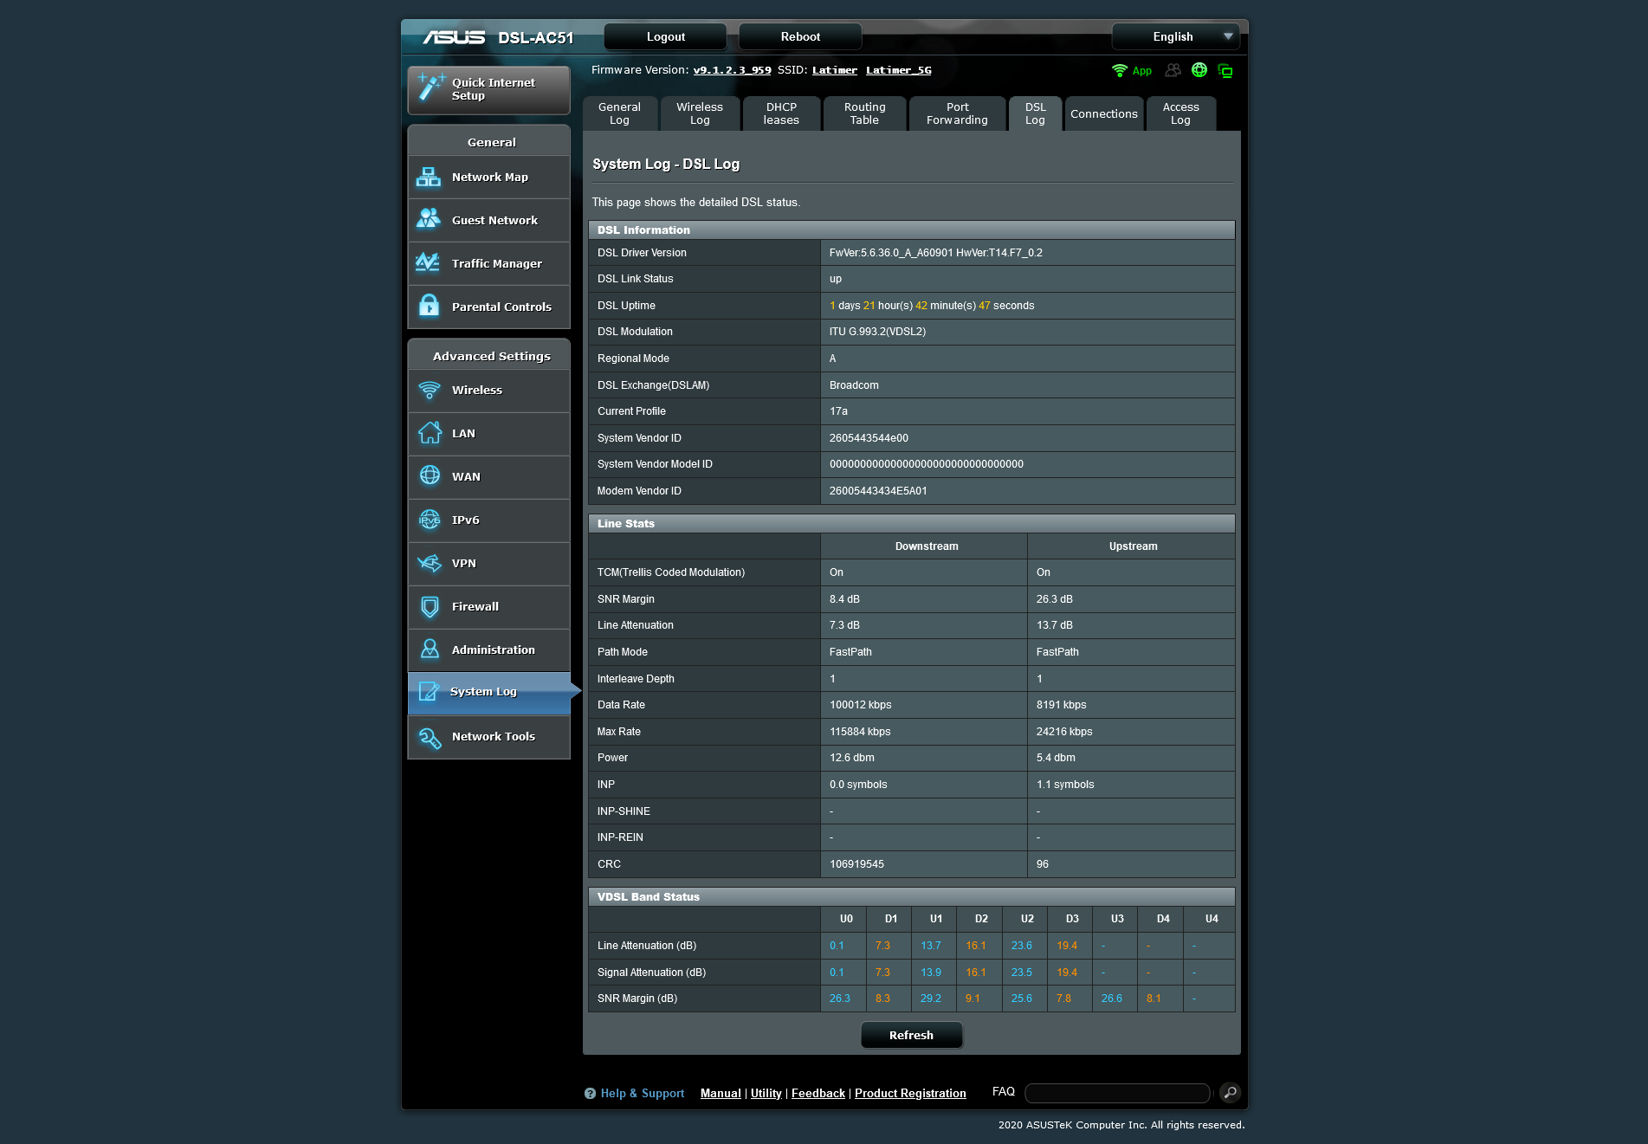Click the Firewall shield icon
1648x1144 pixels.
pos(430,606)
